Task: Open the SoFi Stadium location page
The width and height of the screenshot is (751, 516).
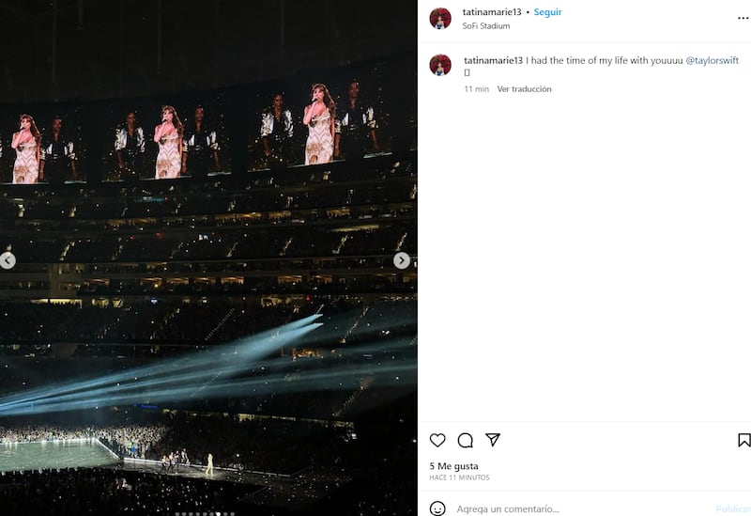Action: 486,26
